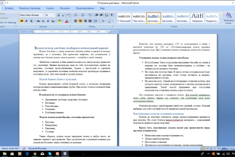Open the font size dropdown showing 16
The height and width of the screenshot is (157, 235).
54,15
